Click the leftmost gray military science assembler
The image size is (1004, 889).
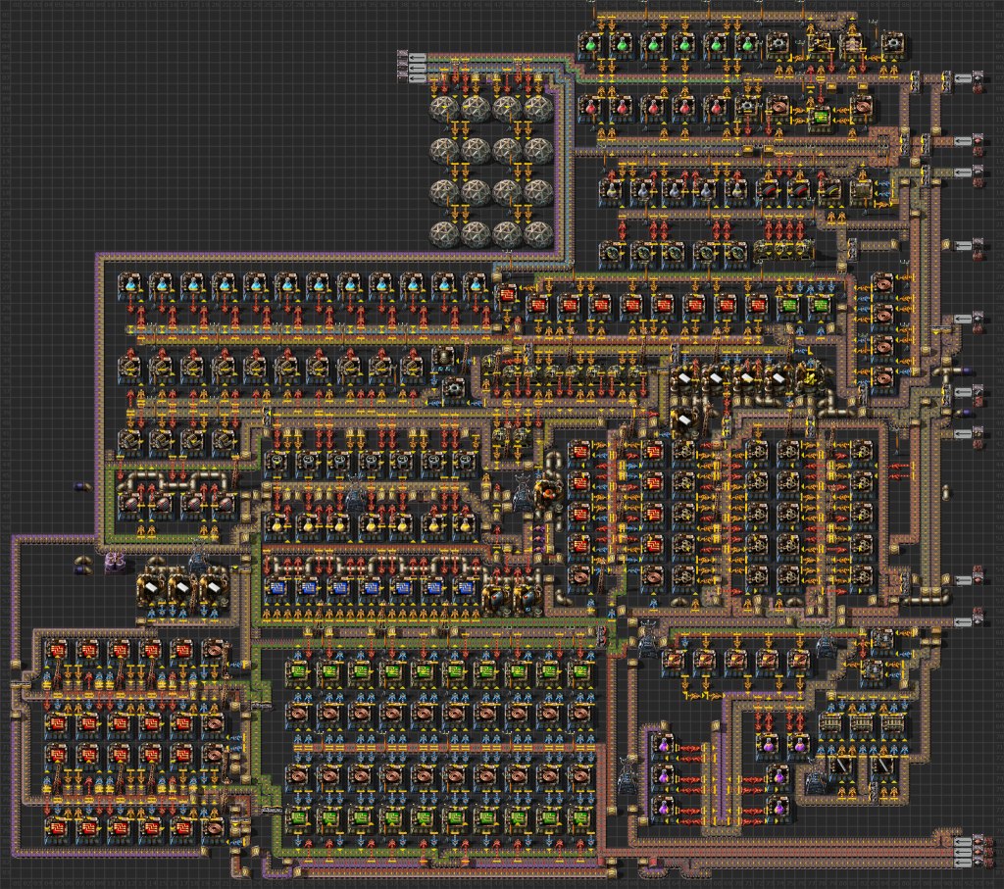pyautogui.click(x=612, y=191)
